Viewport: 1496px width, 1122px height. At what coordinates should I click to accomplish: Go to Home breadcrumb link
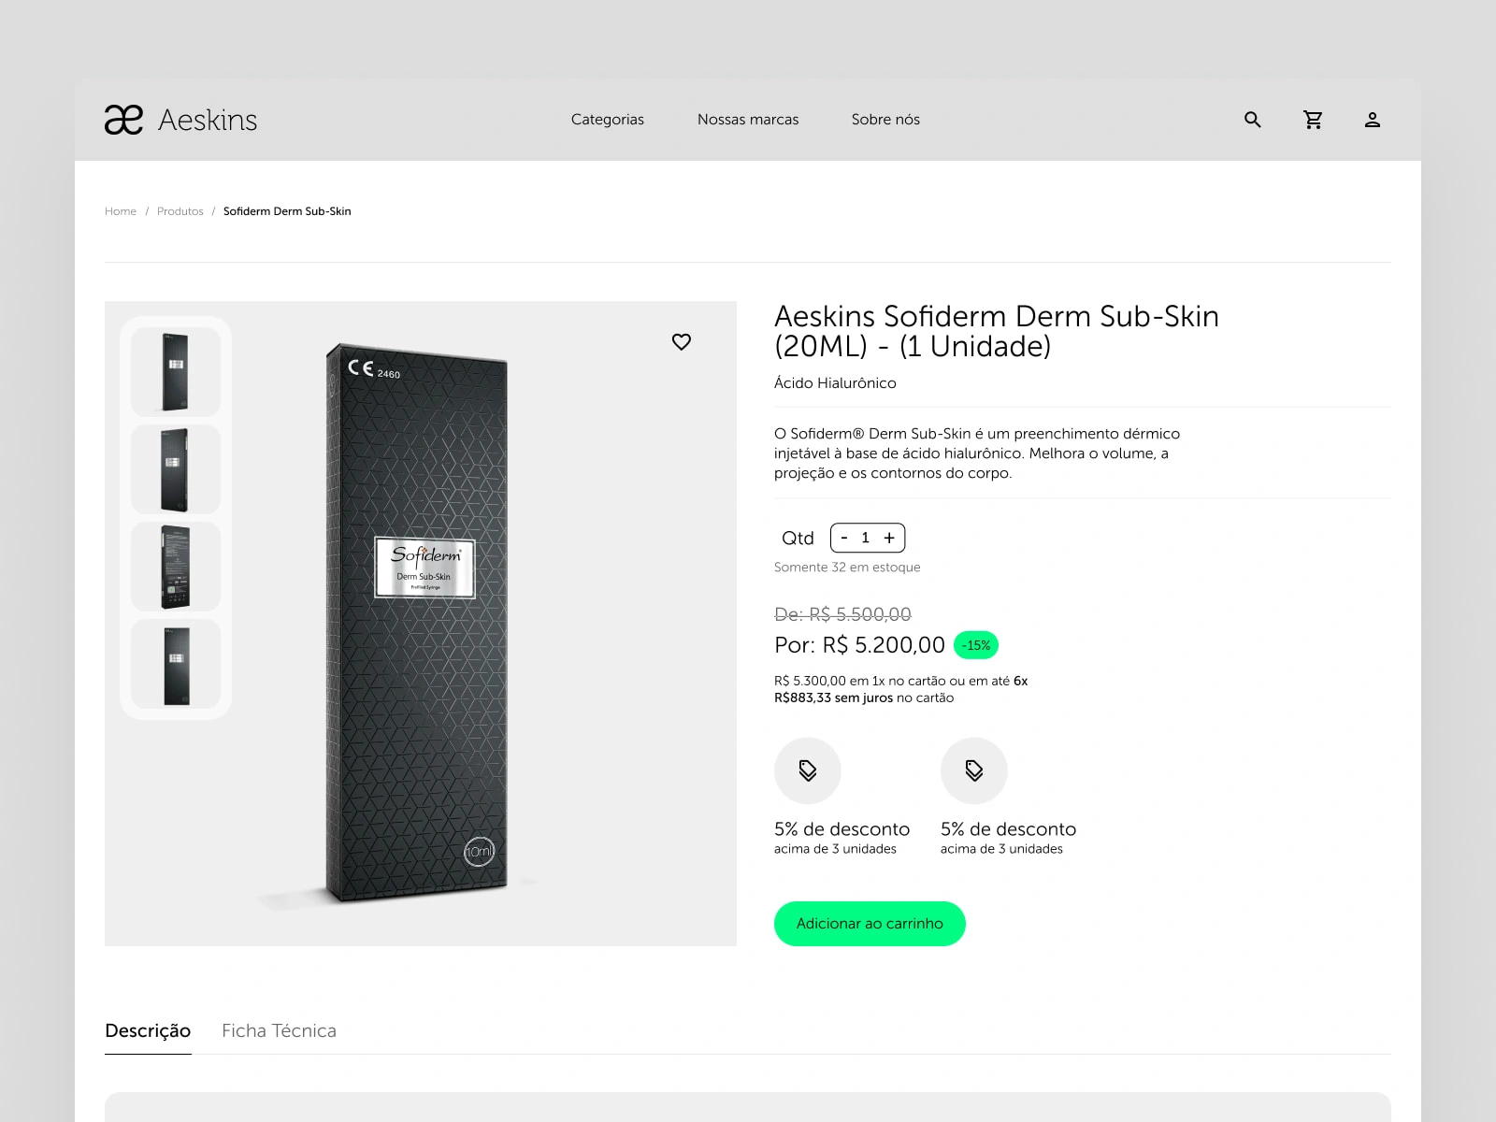pos(121,211)
